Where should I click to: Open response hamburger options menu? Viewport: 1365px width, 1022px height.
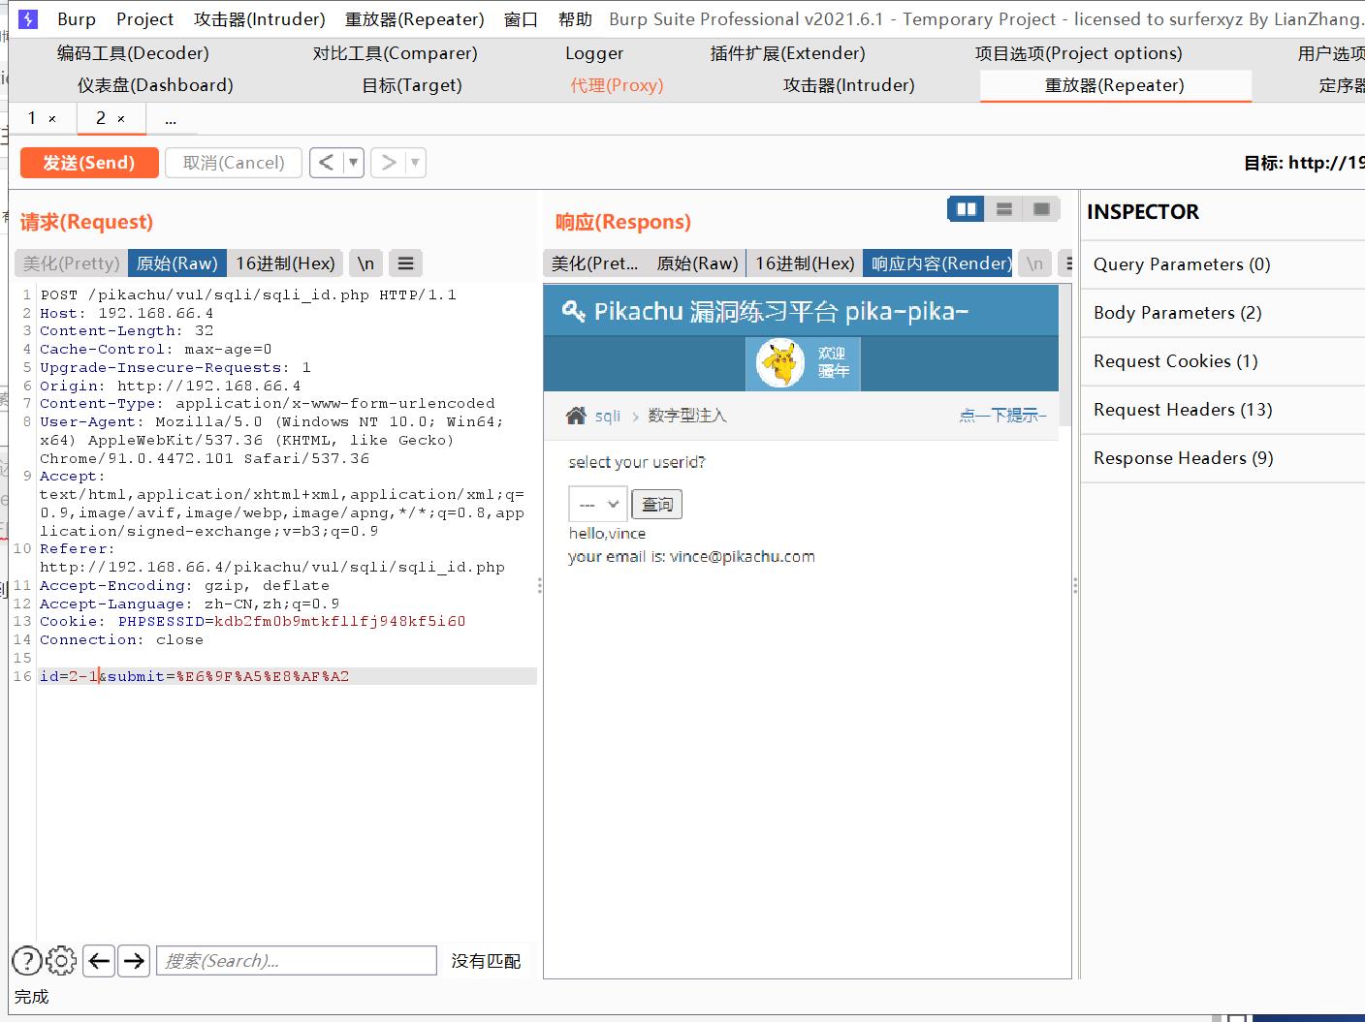(x=1067, y=263)
